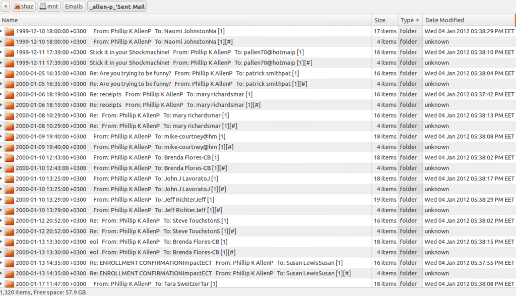Click the vertical scrollbar on right edge

tap(514, 151)
